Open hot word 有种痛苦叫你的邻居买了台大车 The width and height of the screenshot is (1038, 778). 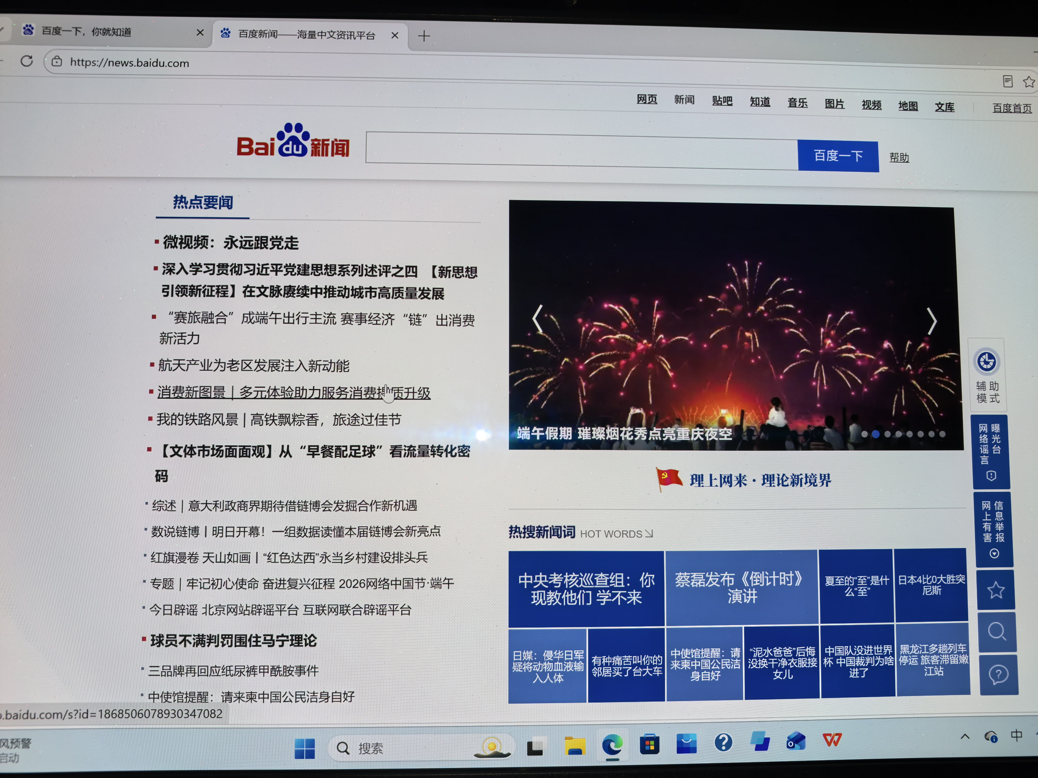(x=626, y=666)
